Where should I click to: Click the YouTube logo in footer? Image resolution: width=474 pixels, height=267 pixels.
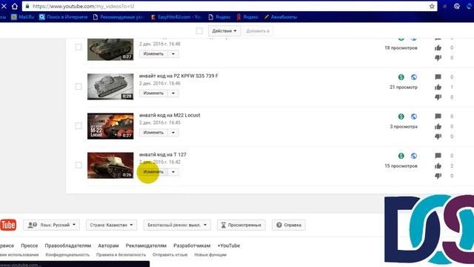(x=8, y=225)
